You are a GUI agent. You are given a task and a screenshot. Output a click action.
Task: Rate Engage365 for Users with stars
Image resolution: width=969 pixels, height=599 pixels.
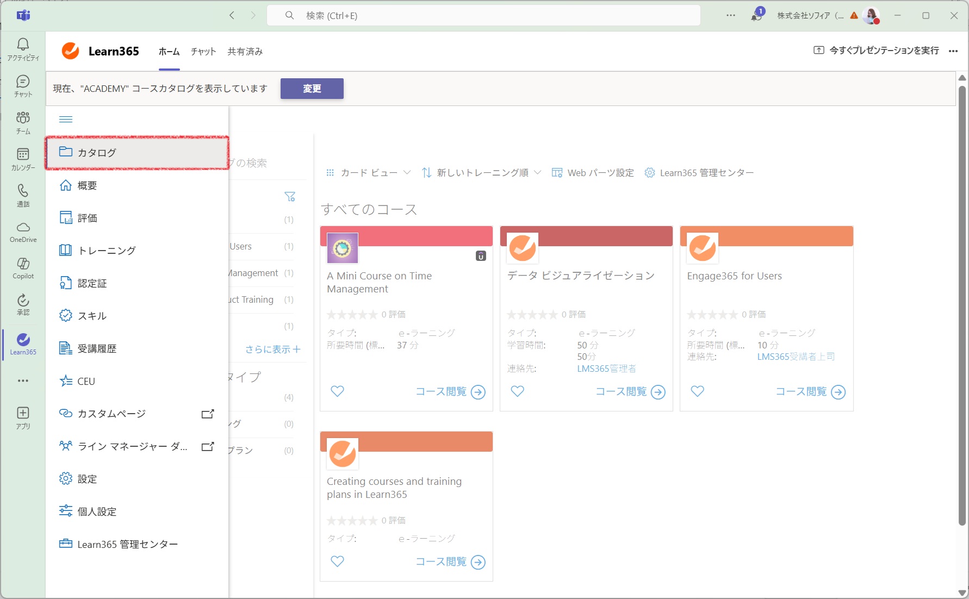tap(712, 315)
